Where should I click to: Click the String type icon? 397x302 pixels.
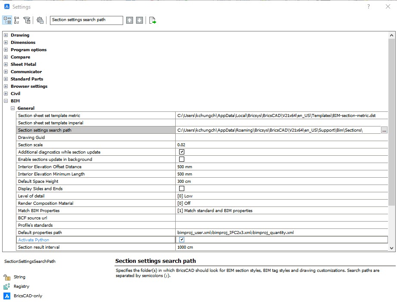(x=7, y=277)
